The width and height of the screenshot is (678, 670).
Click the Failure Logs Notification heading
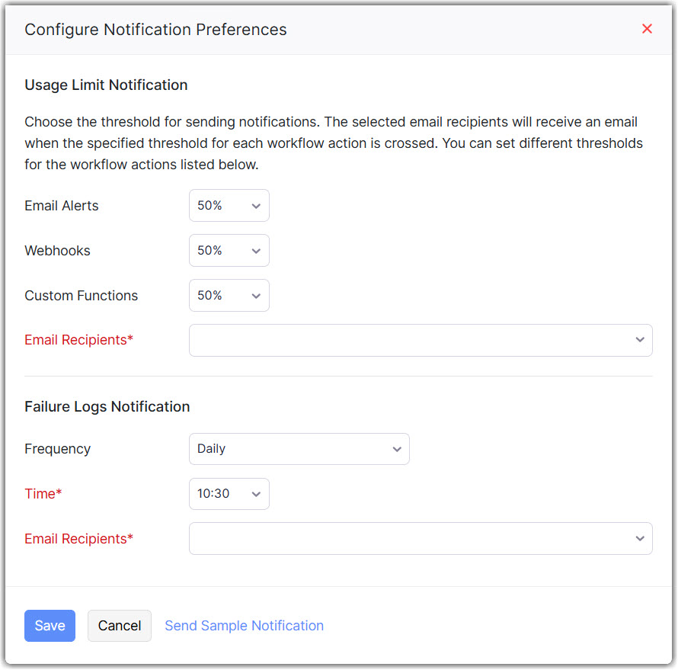pos(107,406)
